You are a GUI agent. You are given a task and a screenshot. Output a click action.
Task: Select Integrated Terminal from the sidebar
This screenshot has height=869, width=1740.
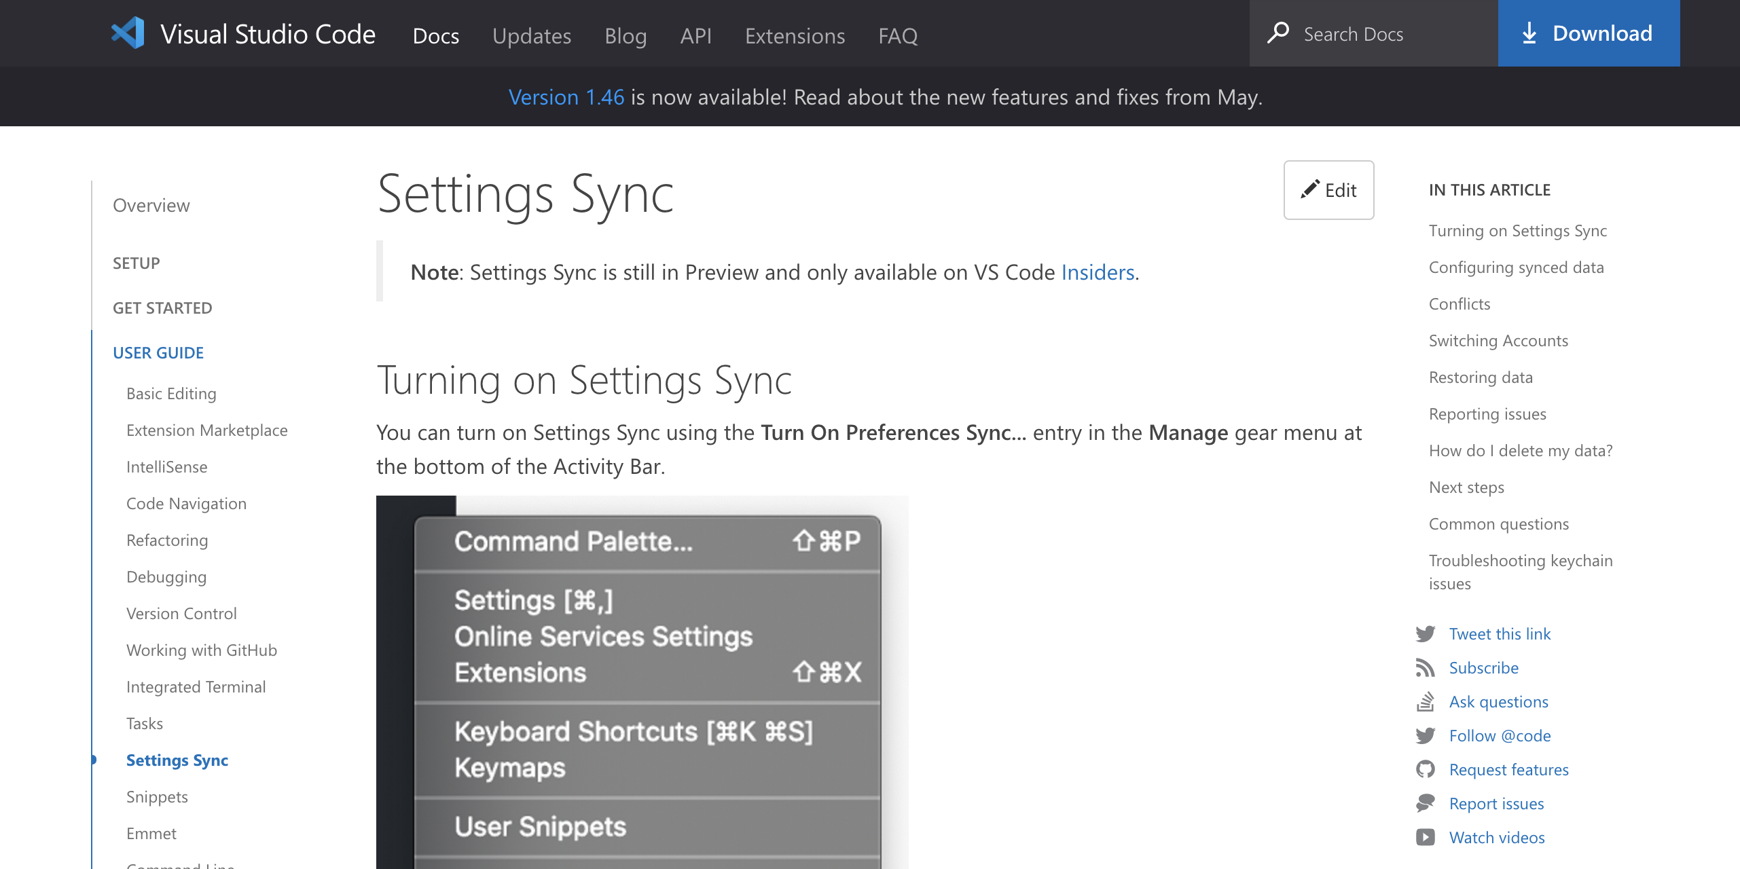(196, 686)
